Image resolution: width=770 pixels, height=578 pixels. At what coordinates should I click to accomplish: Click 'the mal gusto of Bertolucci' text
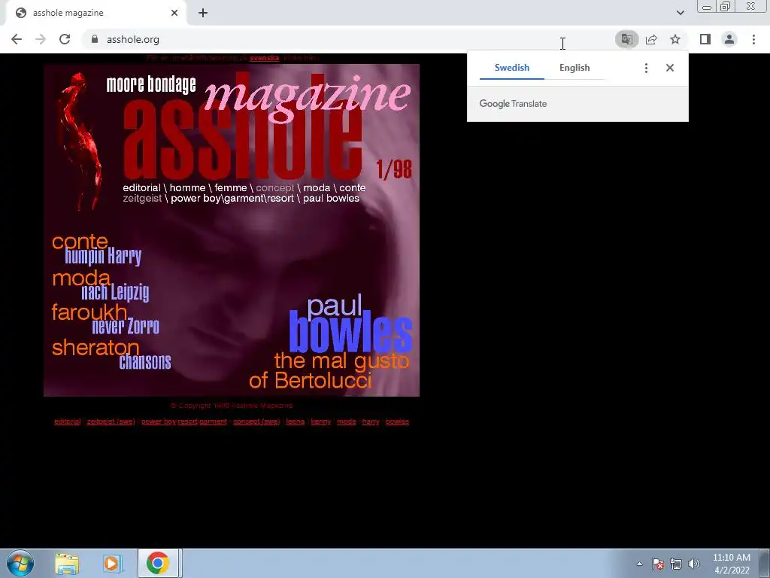(x=329, y=370)
